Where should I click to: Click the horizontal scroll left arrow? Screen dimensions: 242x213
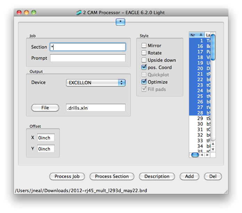(202, 155)
